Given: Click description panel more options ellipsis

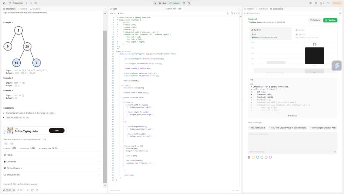Looking at the screenshot, I should pos(104,9).
